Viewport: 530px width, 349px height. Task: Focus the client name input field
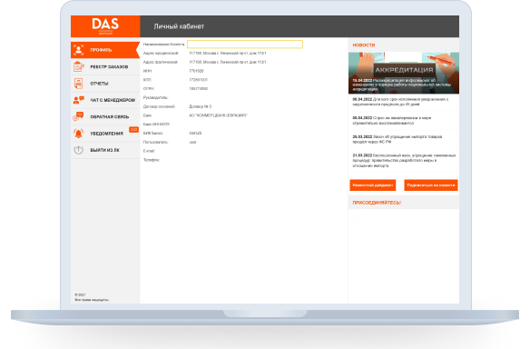245,45
